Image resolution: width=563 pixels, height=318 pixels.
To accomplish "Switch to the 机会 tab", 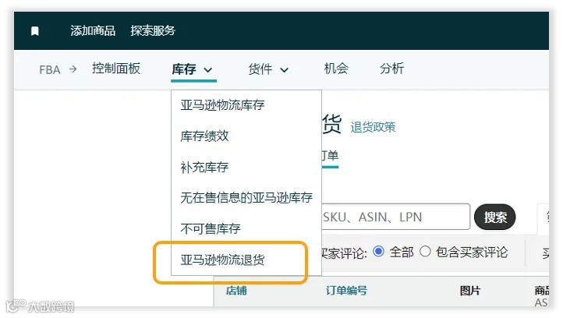I will [336, 68].
